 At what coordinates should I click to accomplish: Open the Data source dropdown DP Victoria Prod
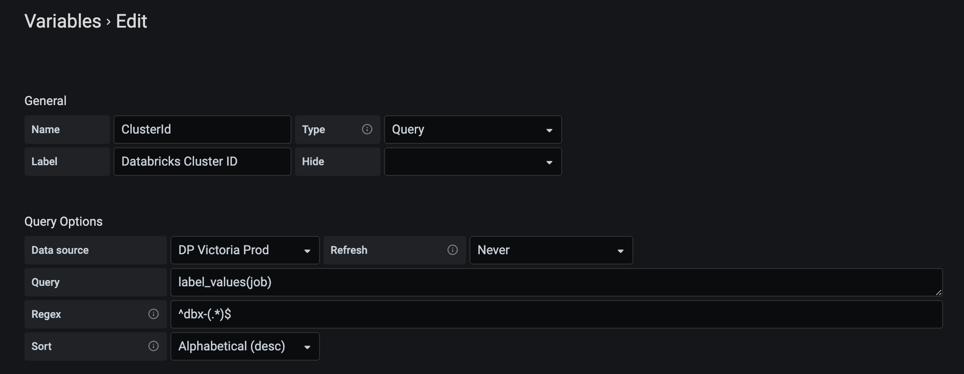(x=245, y=250)
